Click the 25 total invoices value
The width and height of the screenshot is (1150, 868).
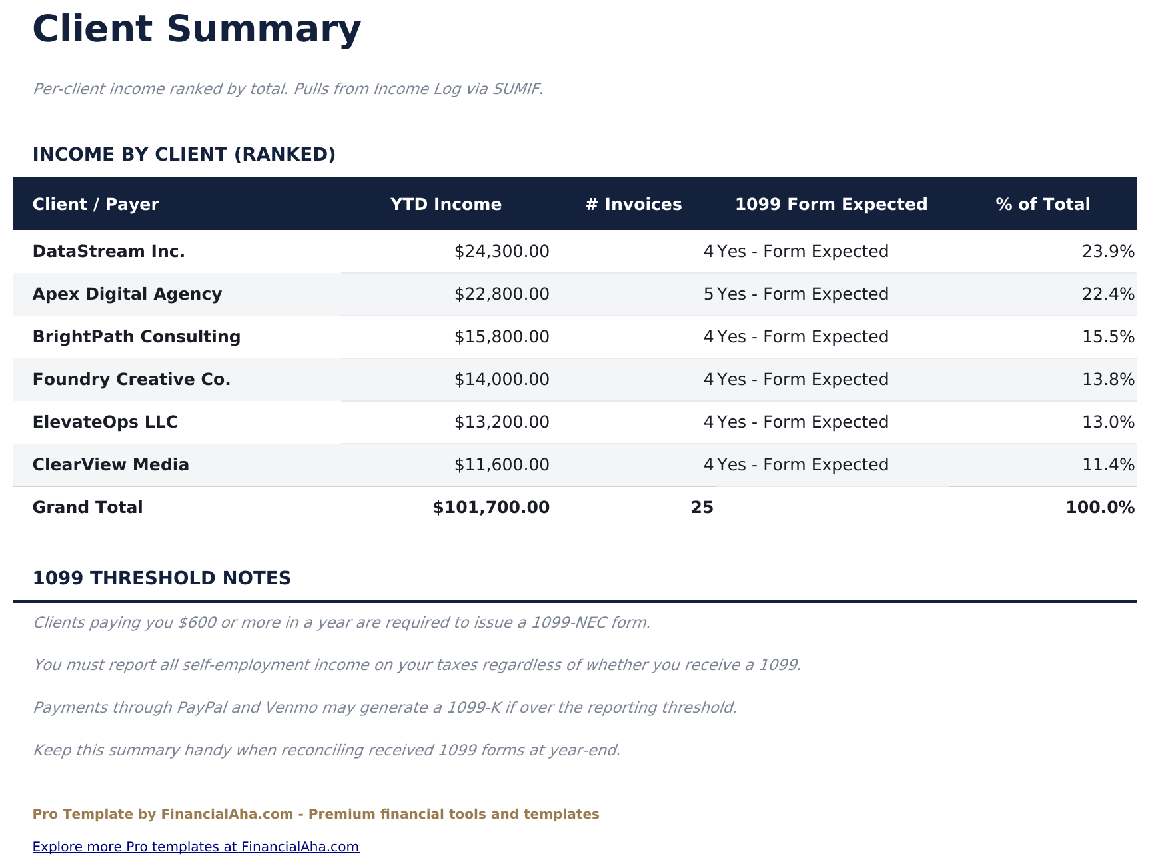(x=702, y=507)
